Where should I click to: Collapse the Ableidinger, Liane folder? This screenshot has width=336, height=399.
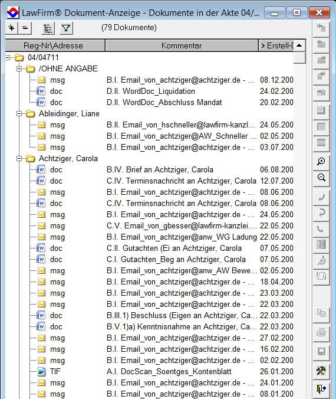[19, 114]
